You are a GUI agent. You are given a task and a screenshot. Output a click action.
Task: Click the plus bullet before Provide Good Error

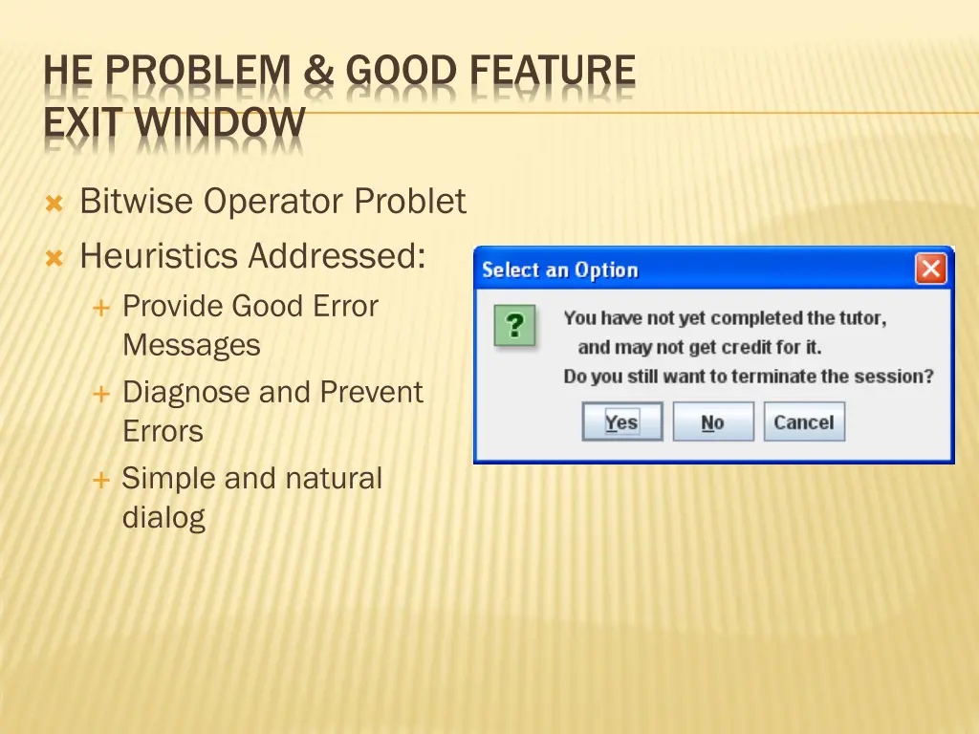[x=100, y=308]
